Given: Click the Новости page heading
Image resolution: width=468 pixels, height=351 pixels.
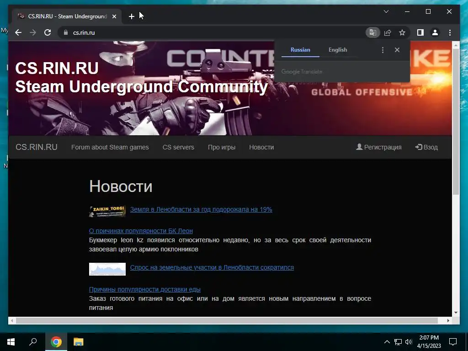Looking at the screenshot, I should click(x=121, y=186).
